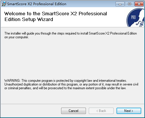Click the Welcome heading in the banner

[x=56, y=14]
